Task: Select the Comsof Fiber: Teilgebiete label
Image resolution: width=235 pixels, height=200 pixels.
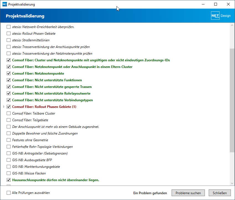Action: pos(30,120)
